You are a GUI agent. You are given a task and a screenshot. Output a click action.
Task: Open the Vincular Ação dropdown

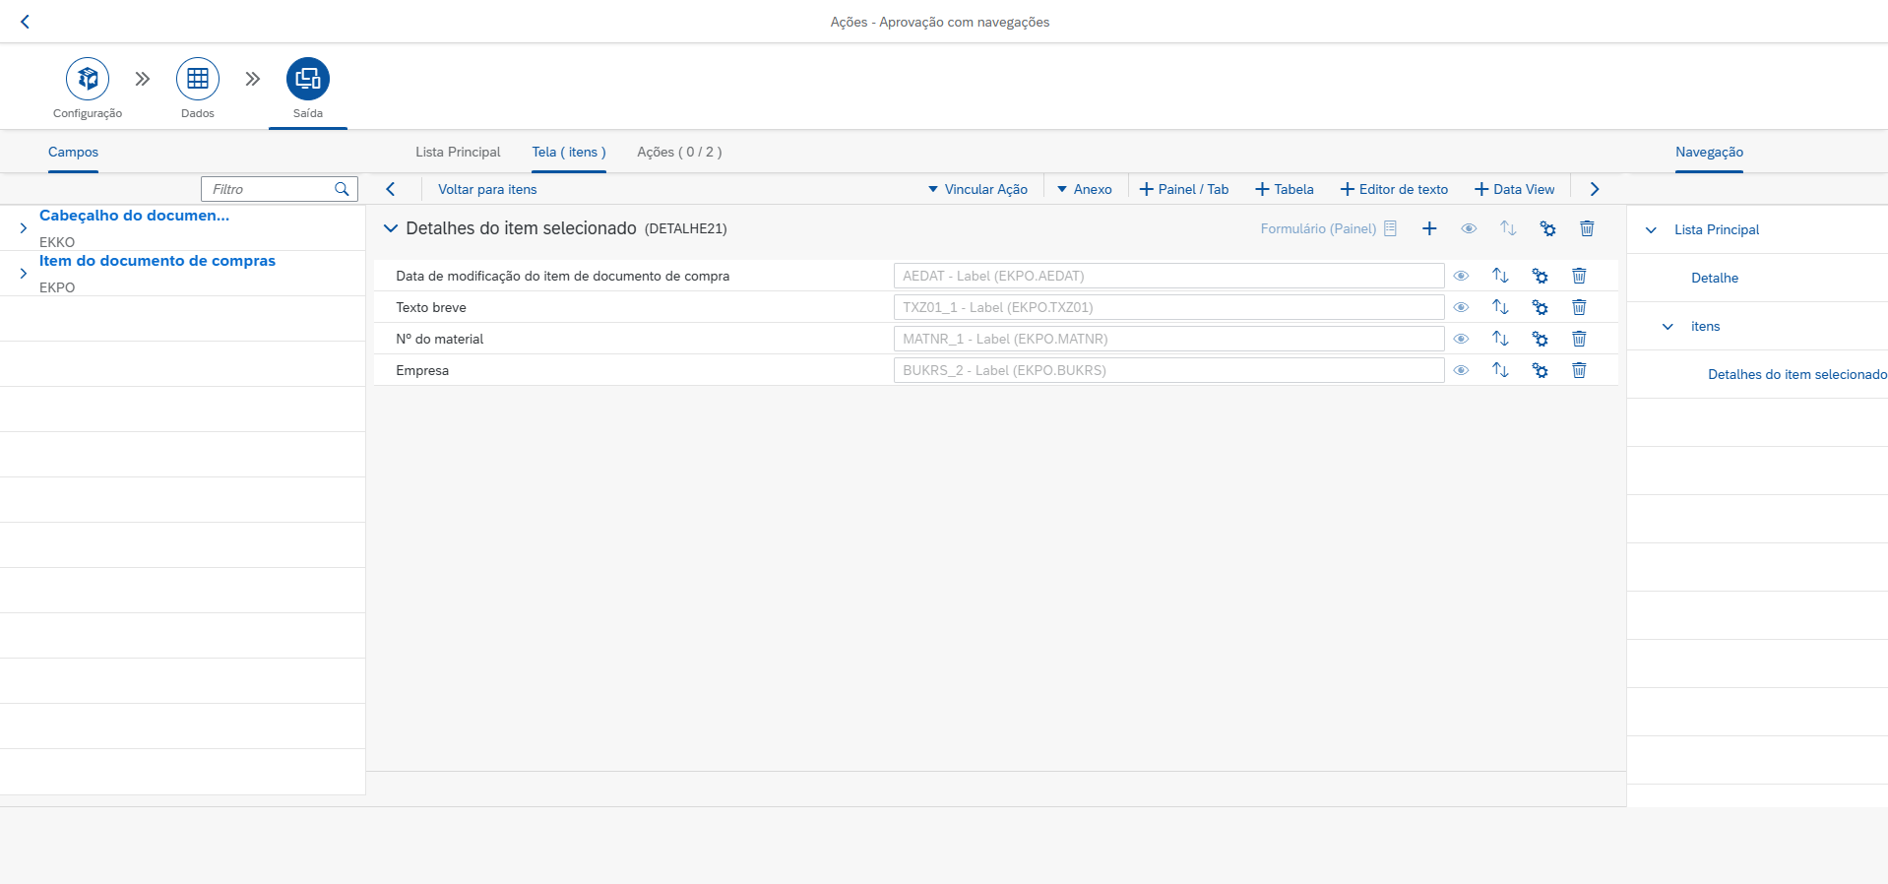click(x=977, y=189)
